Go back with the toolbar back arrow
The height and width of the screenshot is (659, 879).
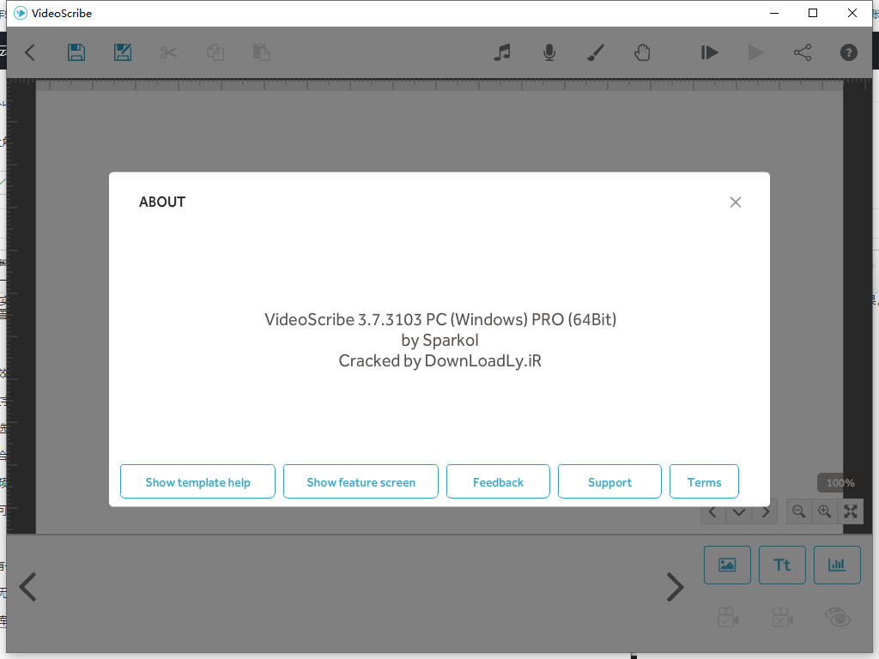(30, 52)
